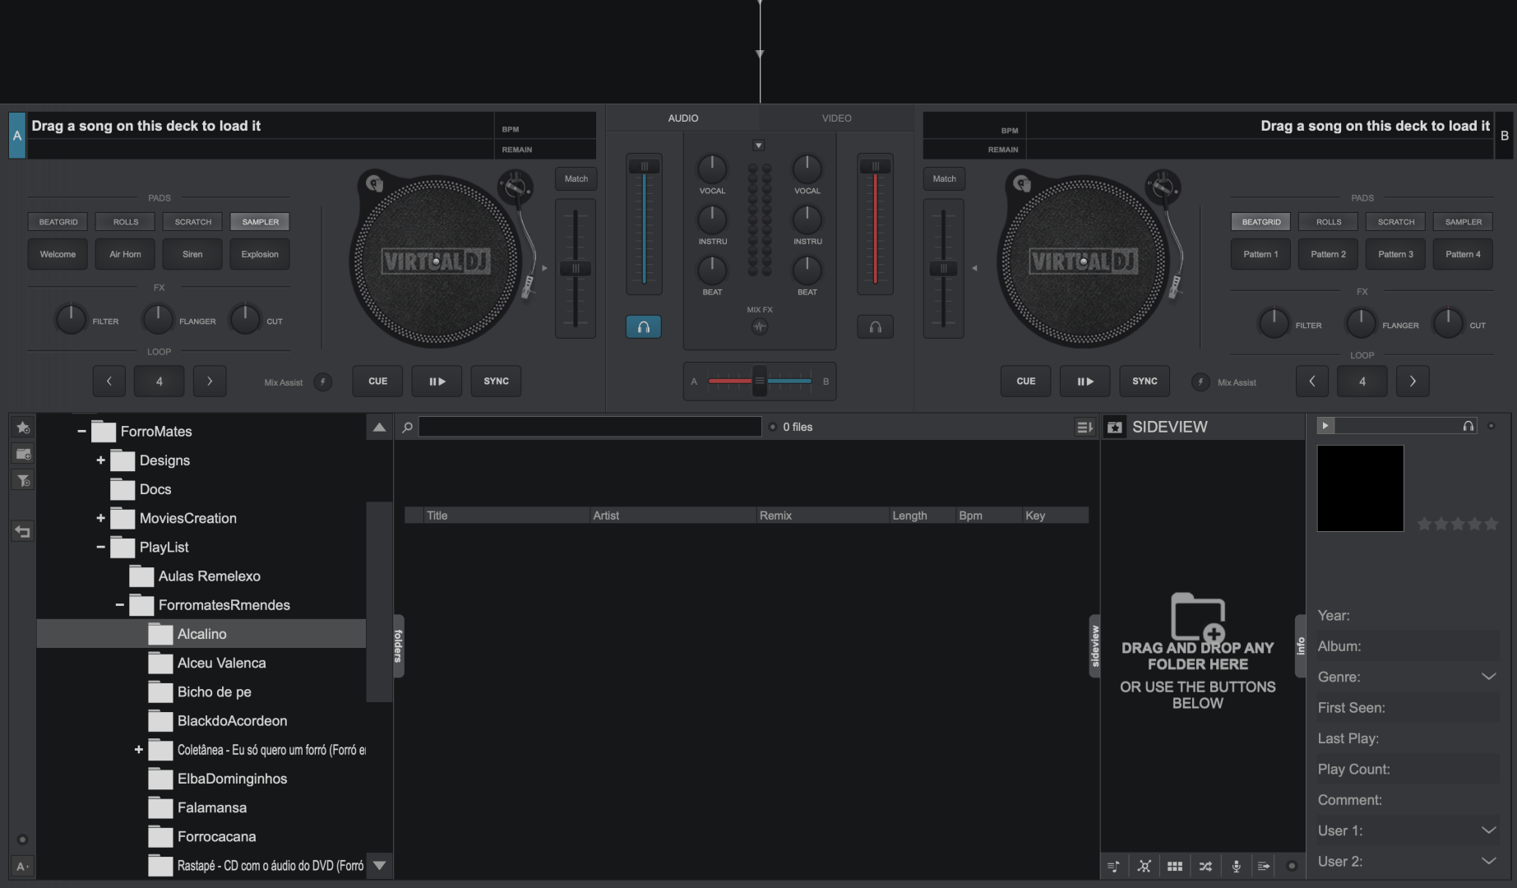Collapse the ForromatesRmendes folder
This screenshot has width=1517, height=888.
click(119, 605)
